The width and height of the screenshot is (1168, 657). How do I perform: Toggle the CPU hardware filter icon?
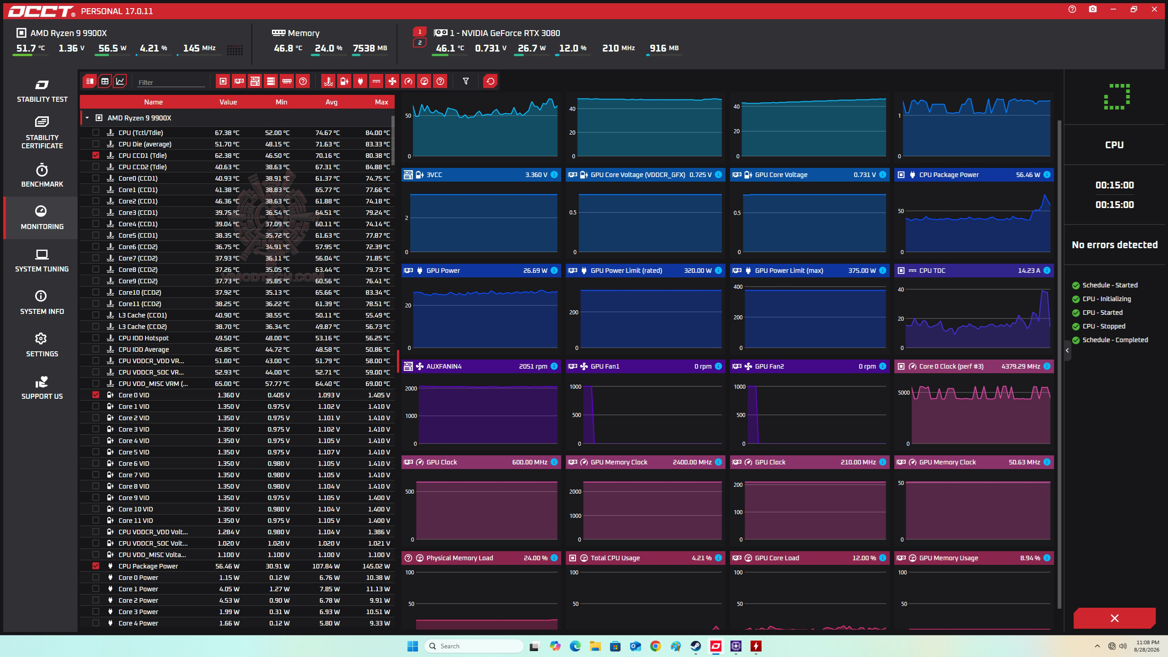(x=223, y=82)
